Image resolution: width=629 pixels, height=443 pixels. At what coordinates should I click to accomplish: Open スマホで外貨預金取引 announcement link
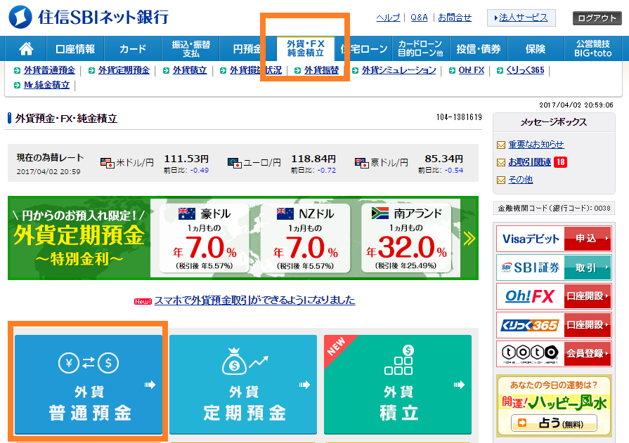click(254, 300)
